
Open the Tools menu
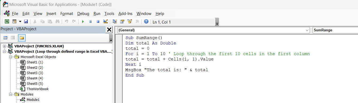109,14
